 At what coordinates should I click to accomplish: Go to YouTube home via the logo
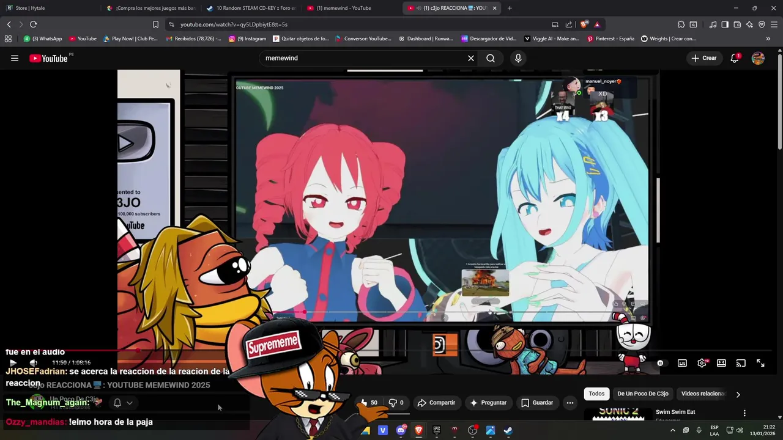48,58
